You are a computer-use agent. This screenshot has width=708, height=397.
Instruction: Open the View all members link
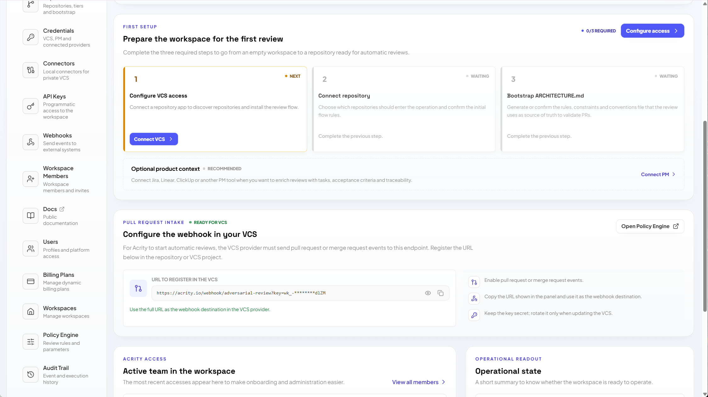[x=419, y=382]
